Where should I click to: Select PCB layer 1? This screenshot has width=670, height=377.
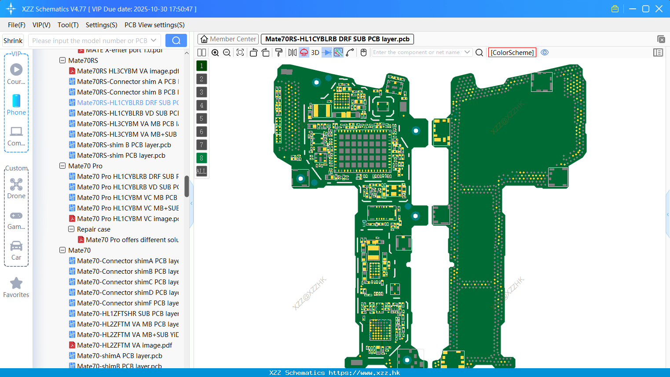click(x=201, y=66)
